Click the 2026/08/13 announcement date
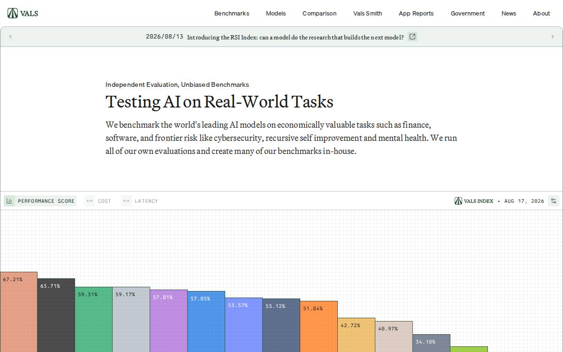 165,37
